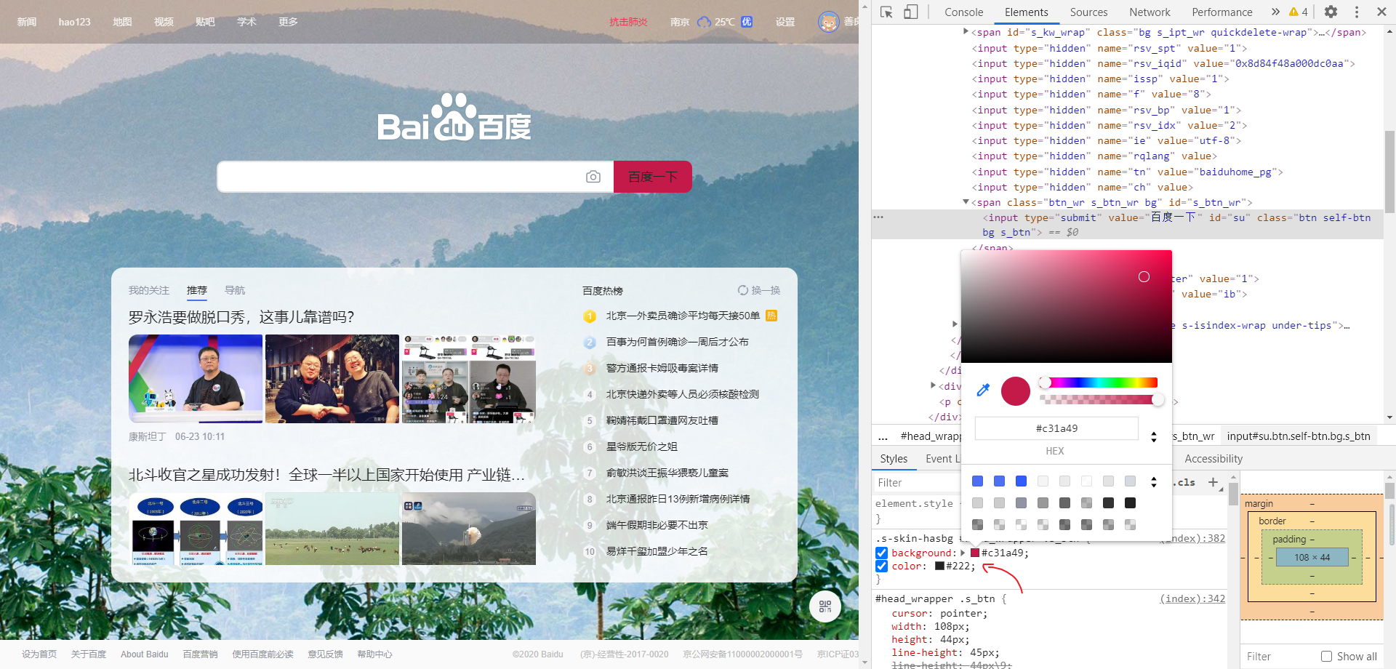Enable the Show all checkbox

(x=1326, y=657)
